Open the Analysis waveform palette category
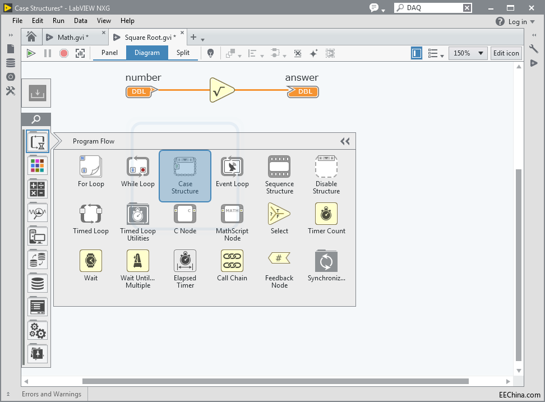545x402 pixels. point(38,212)
